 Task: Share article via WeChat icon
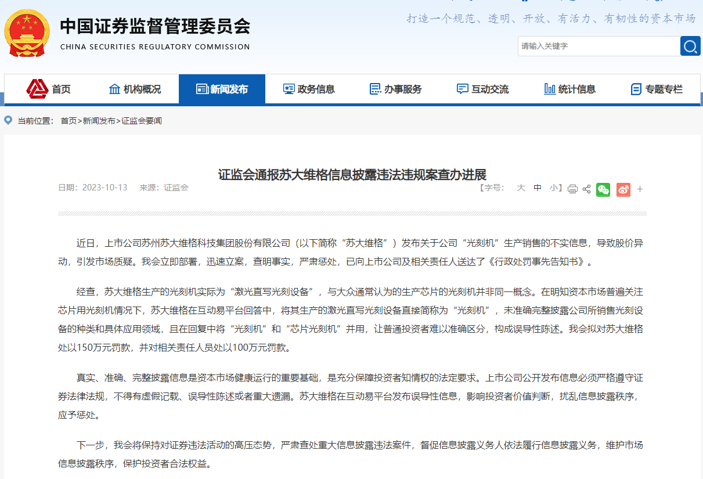tap(603, 189)
